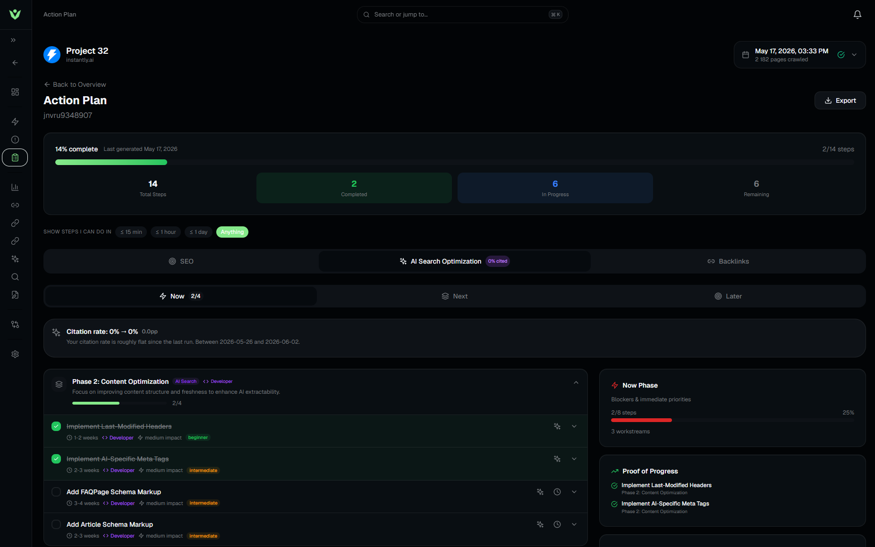Click the clock icon on the Article Schema row
The height and width of the screenshot is (547, 875).
pos(557,524)
